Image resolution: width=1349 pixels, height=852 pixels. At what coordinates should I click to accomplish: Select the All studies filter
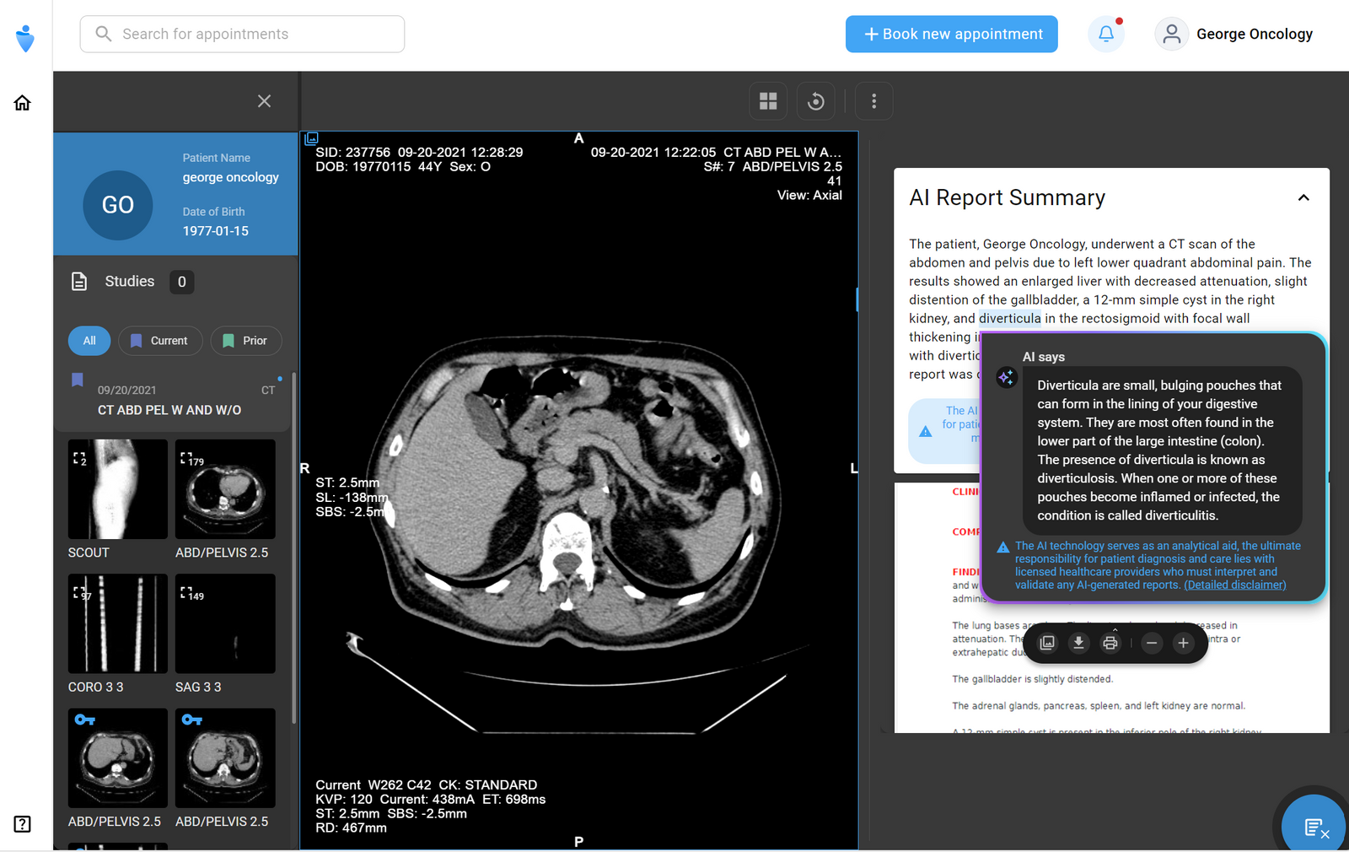89,341
